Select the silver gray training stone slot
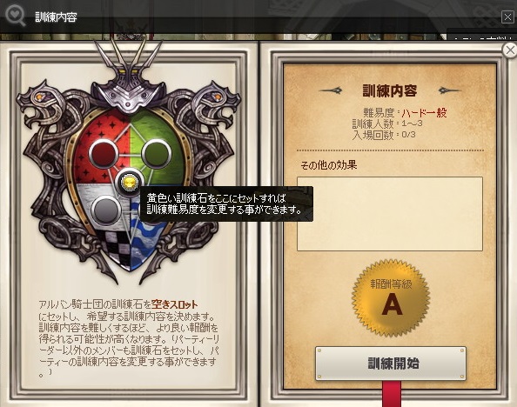 pyautogui.click(x=106, y=210)
